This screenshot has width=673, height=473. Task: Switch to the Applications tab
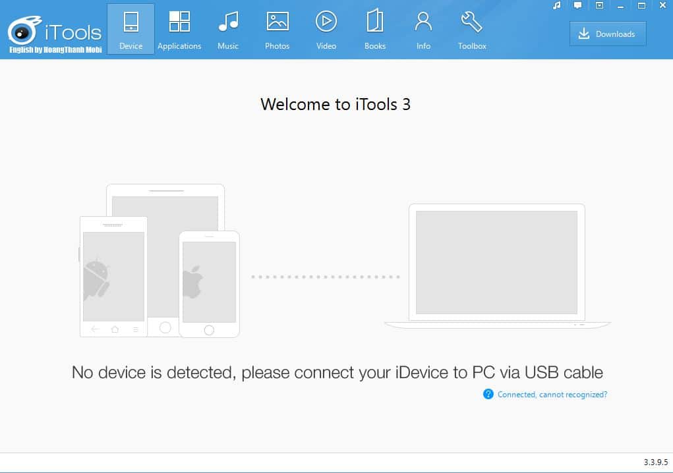(179, 29)
